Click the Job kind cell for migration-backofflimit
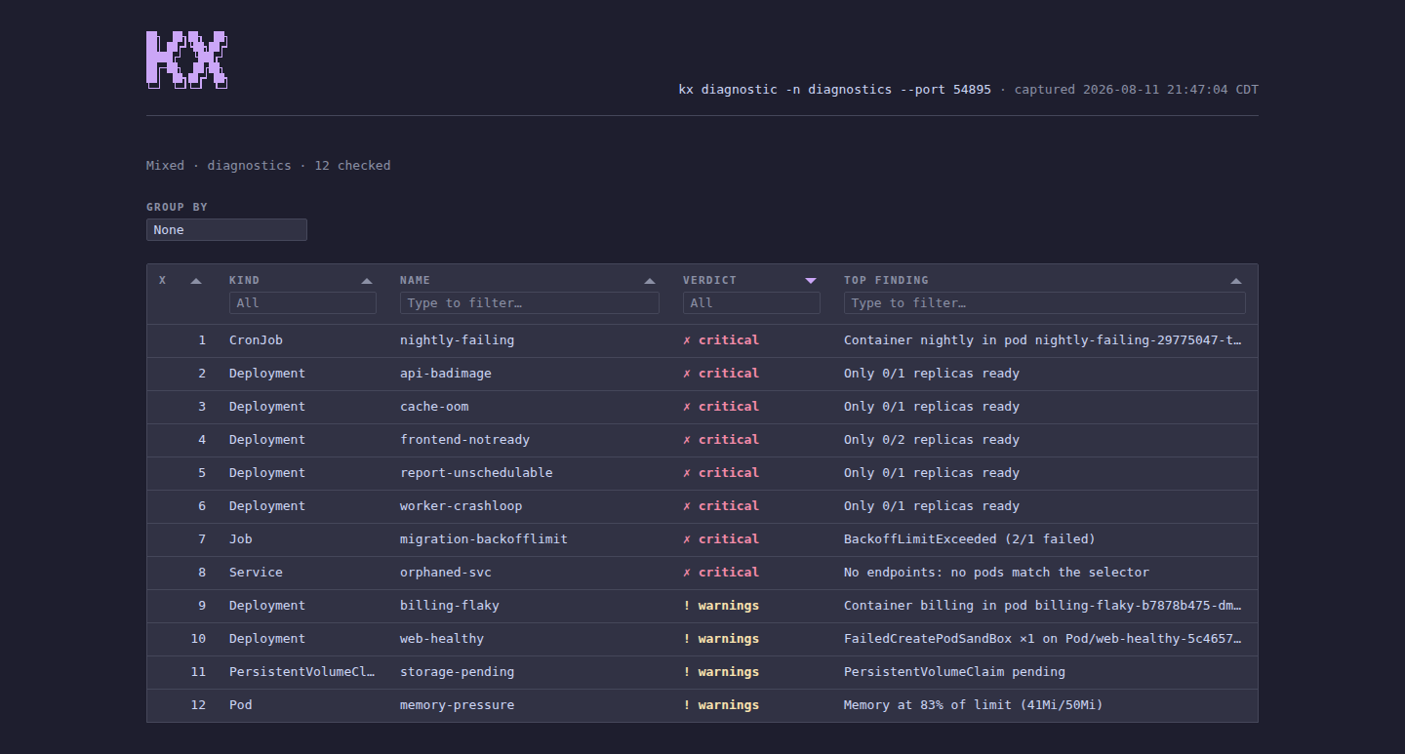 (241, 539)
